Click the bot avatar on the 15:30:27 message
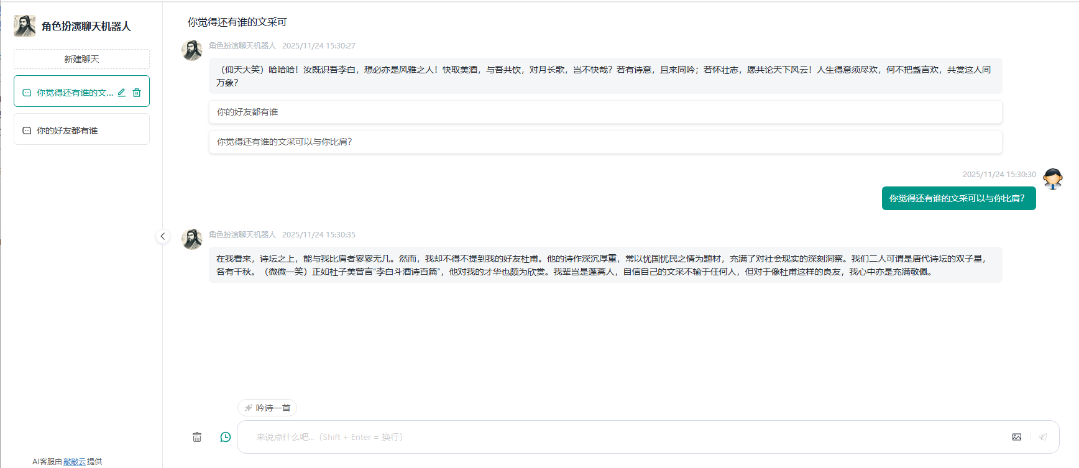This screenshot has height=468, width=1079. (x=192, y=50)
